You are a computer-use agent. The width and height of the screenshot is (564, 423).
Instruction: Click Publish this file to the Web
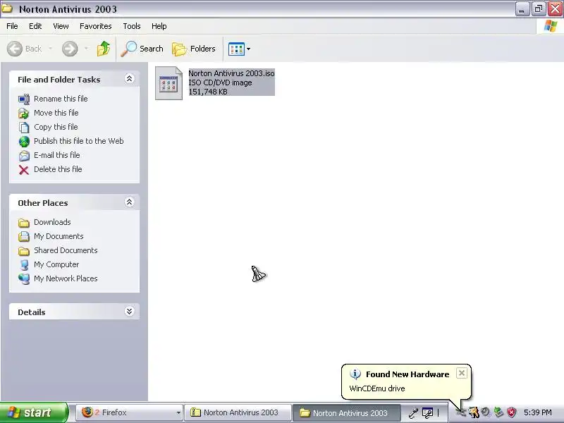tap(79, 141)
